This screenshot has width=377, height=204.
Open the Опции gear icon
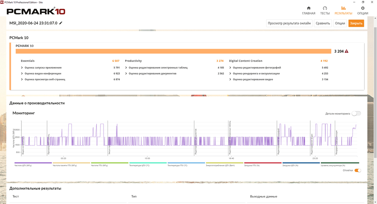coord(363,8)
